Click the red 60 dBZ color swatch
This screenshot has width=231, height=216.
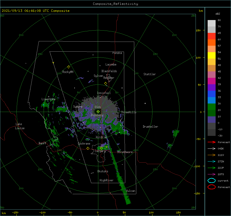tap(211, 36)
